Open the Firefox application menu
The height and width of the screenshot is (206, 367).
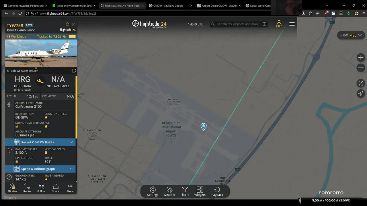coord(364,13)
